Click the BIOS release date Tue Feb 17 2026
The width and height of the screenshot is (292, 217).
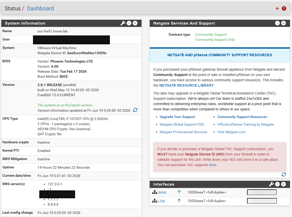(x=73, y=71)
